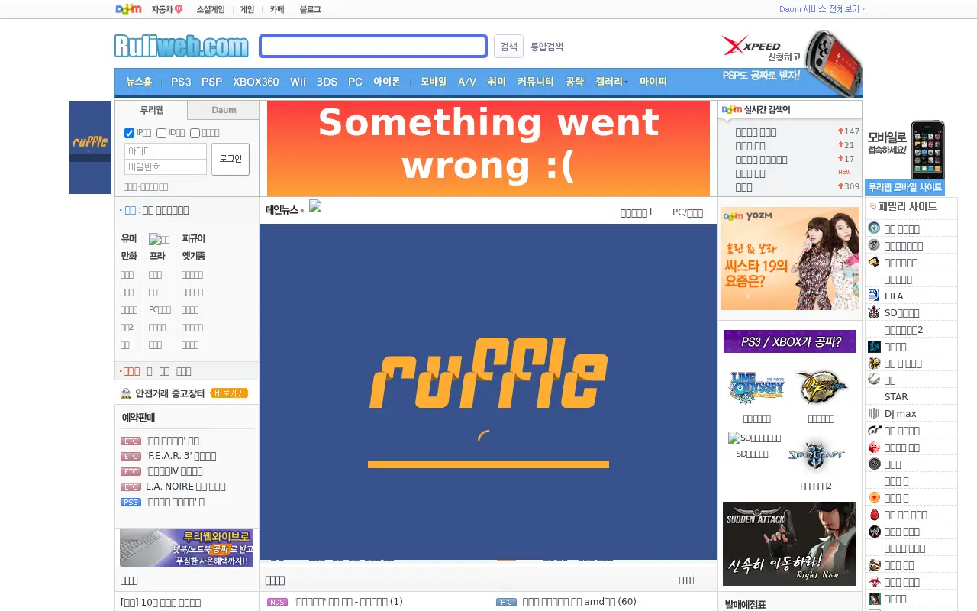Click the orange dragon ball icon
977x611 pixels.
[x=874, y=498]
